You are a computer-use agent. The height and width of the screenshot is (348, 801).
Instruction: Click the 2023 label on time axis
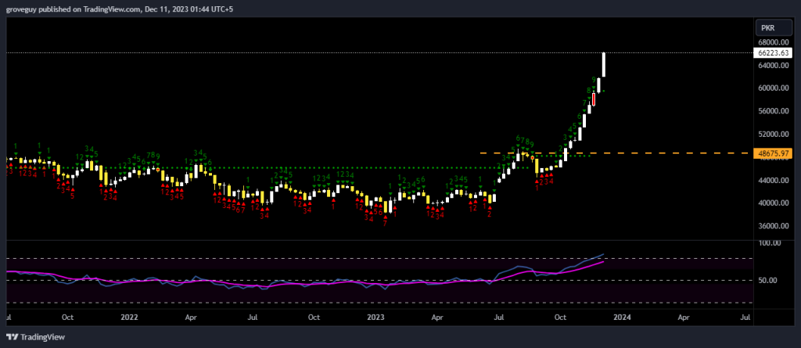tap(376, 318)
